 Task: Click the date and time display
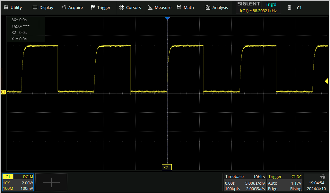pyautogui.click(x=317, y=186)
